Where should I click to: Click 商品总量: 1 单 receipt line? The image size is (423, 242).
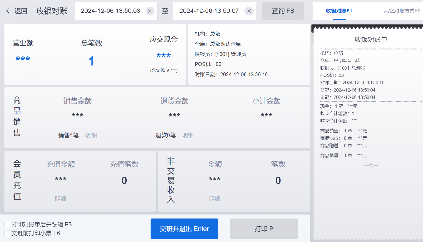pyautogui.click(x=344, y=156)
